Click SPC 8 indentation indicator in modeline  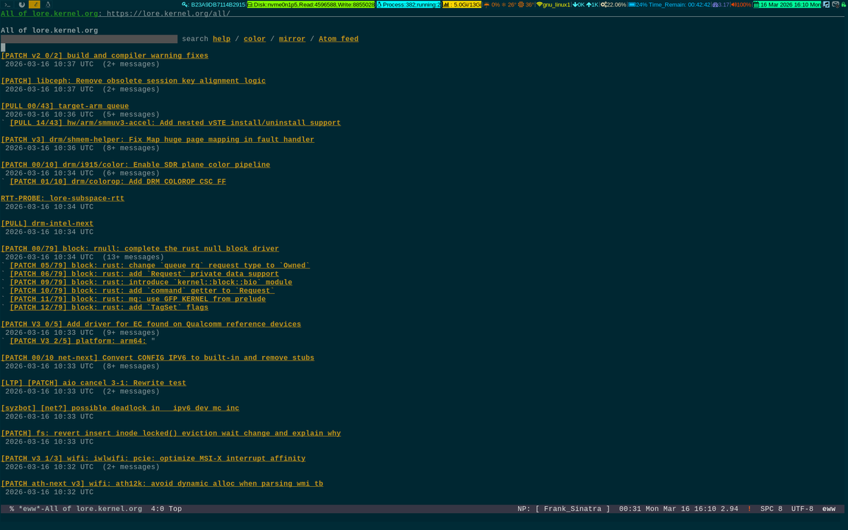[771, 509]
